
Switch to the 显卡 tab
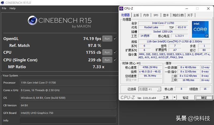pyautogui.click(x=166, y=15)
